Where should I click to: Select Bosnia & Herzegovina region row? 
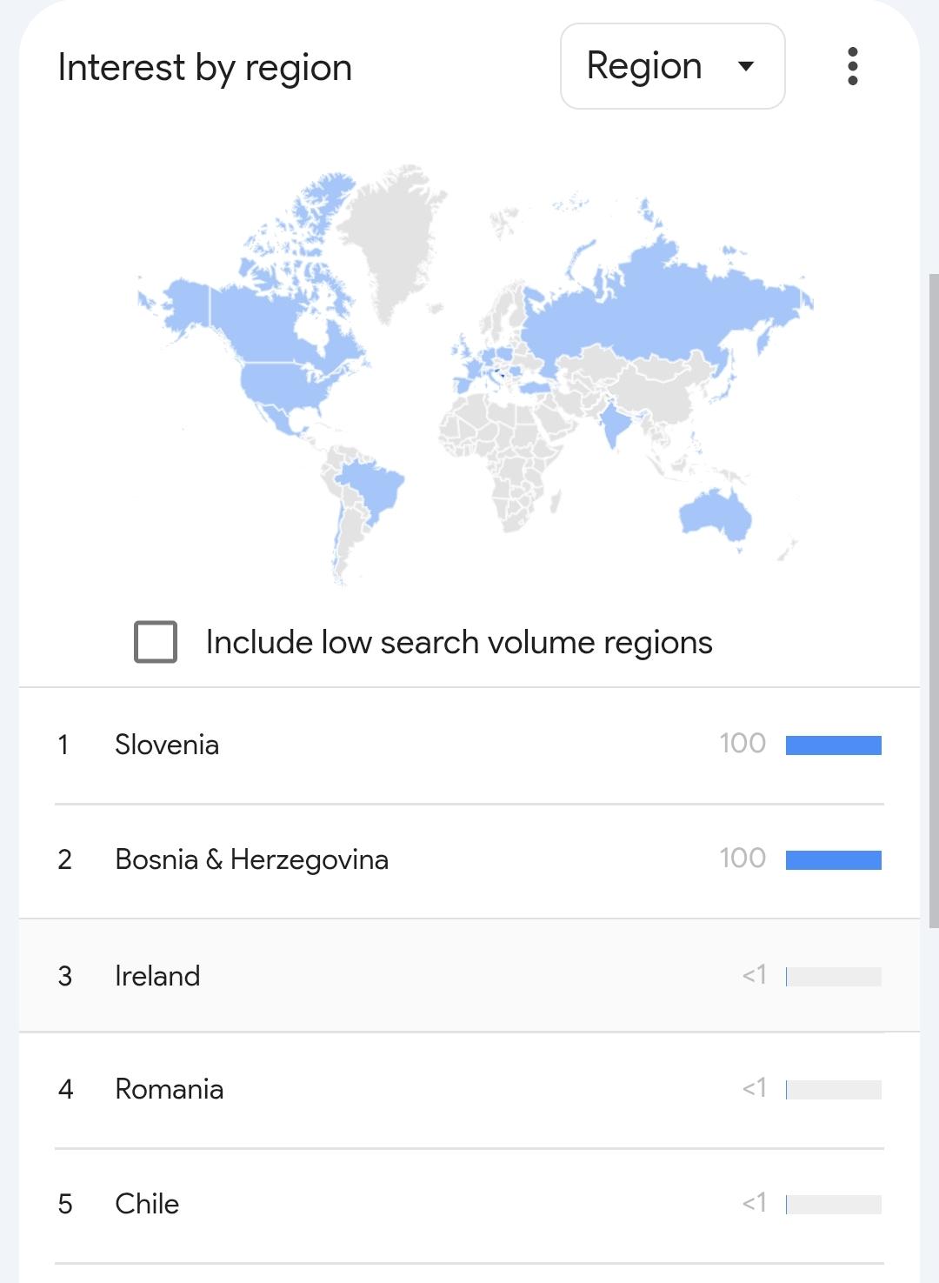click(x=251, y=859)
